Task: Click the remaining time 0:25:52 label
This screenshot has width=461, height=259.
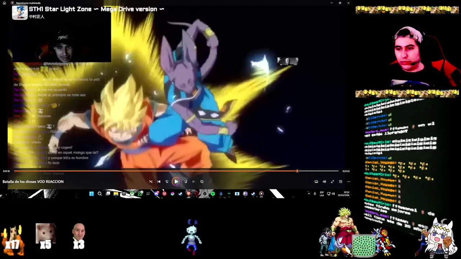Action: [346, 171]
